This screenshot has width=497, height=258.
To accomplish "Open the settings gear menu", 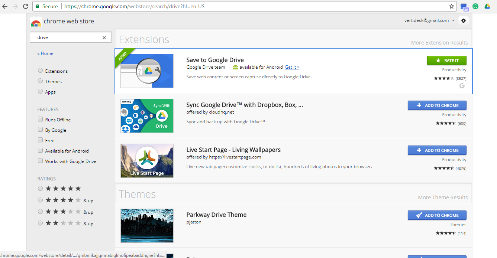I will (463, 20).
